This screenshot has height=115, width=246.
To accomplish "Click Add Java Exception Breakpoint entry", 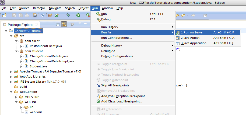I will tap(124, 96).
